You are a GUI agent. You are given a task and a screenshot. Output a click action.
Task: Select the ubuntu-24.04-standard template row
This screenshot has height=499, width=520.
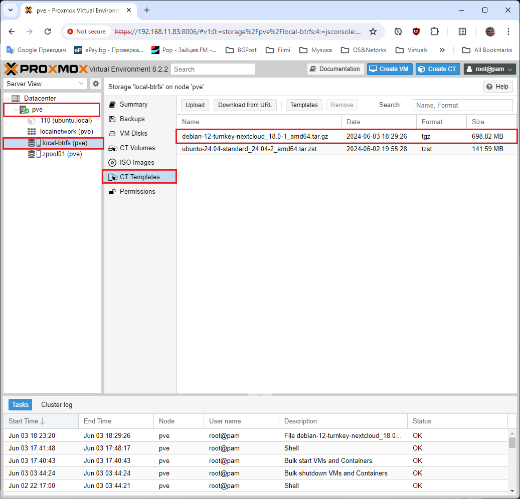pos(346,149)
